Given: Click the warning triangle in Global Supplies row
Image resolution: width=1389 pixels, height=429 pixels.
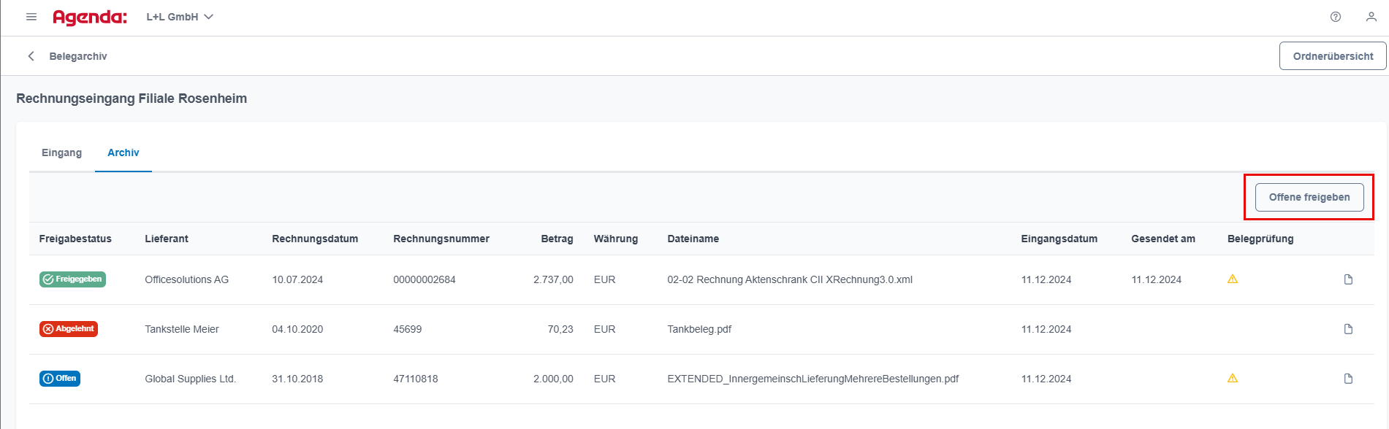Looking at the screenshot, I should pos(1233,378).
